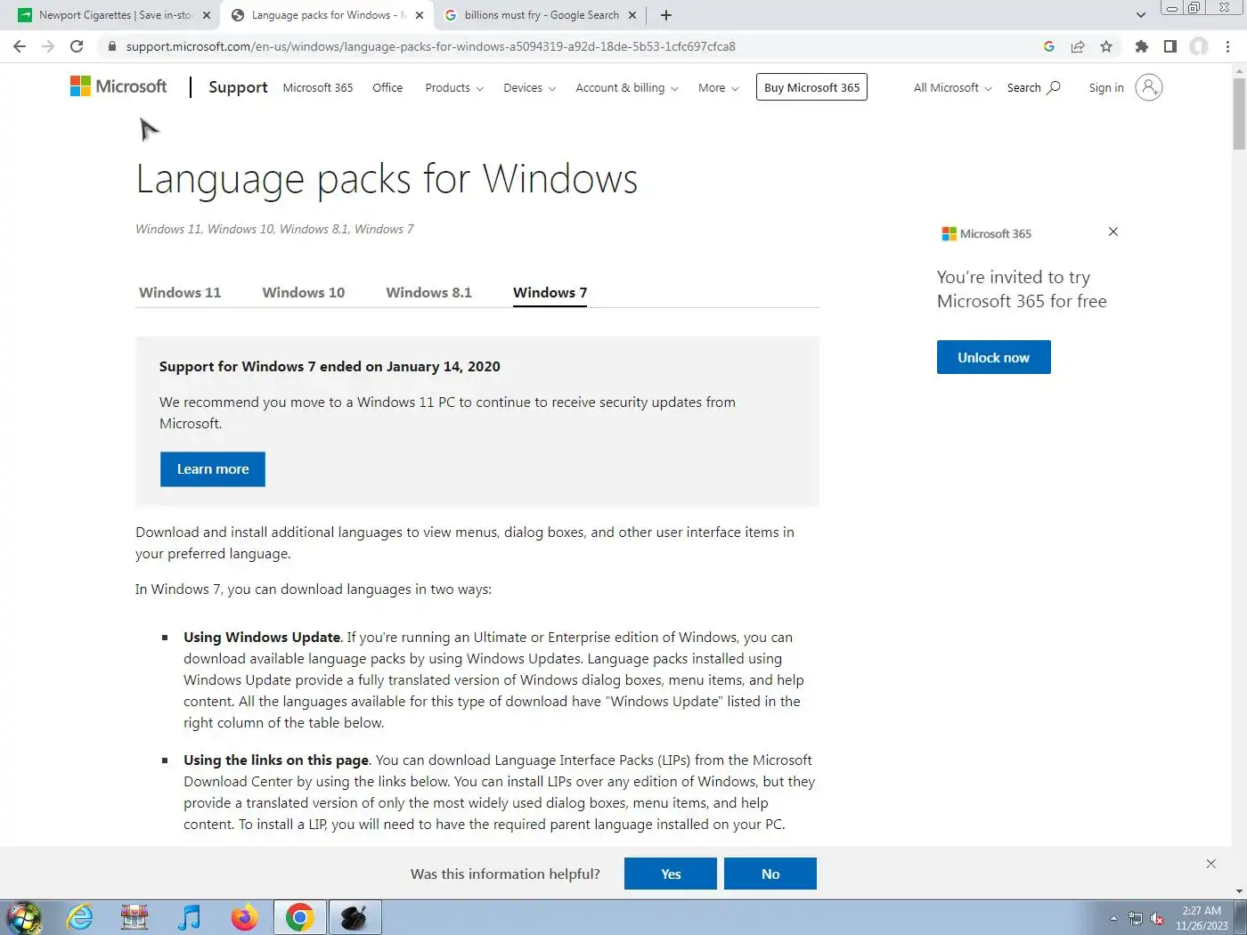
Task: Switch to the Windows 10 tab
Action: coord(304,292)
